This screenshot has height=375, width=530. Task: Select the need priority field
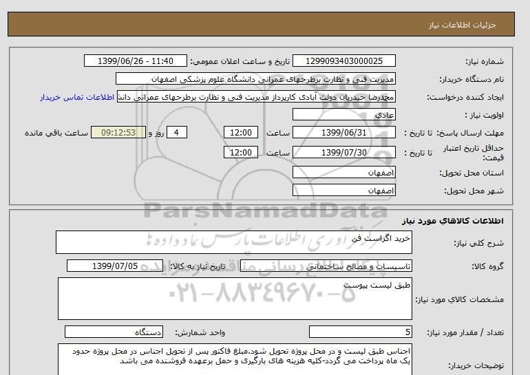tap(343, 114)
